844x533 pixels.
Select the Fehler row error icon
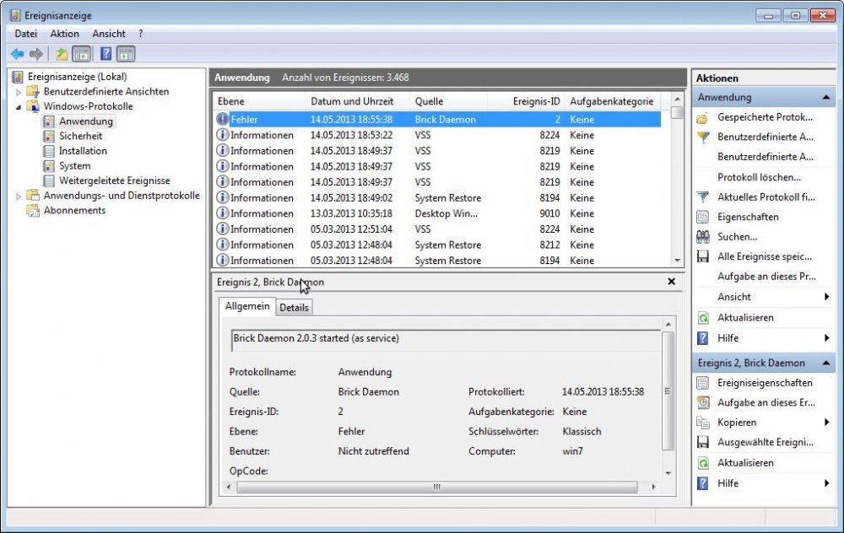click(223, 120)
